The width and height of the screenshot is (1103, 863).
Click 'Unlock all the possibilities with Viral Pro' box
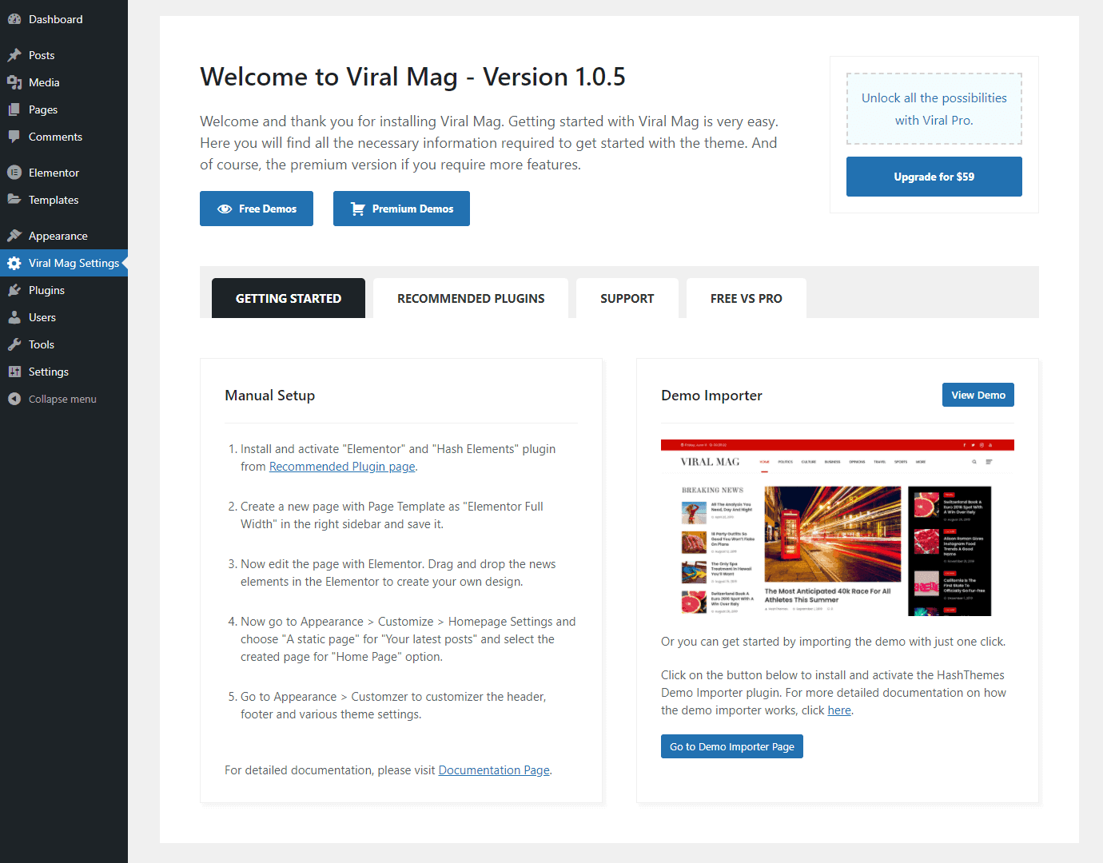[x=934, y=109]
